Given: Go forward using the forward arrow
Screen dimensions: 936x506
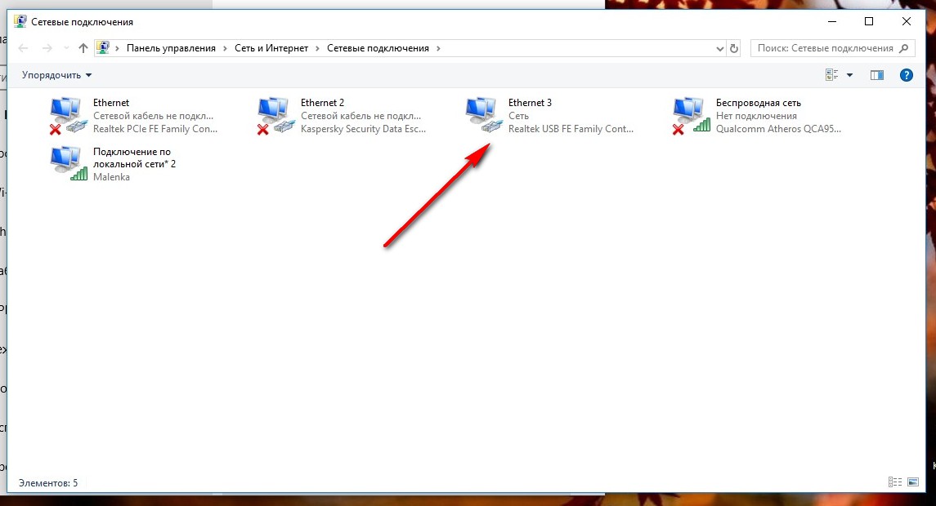Looking at the screenshot, I should pos(47,48).
